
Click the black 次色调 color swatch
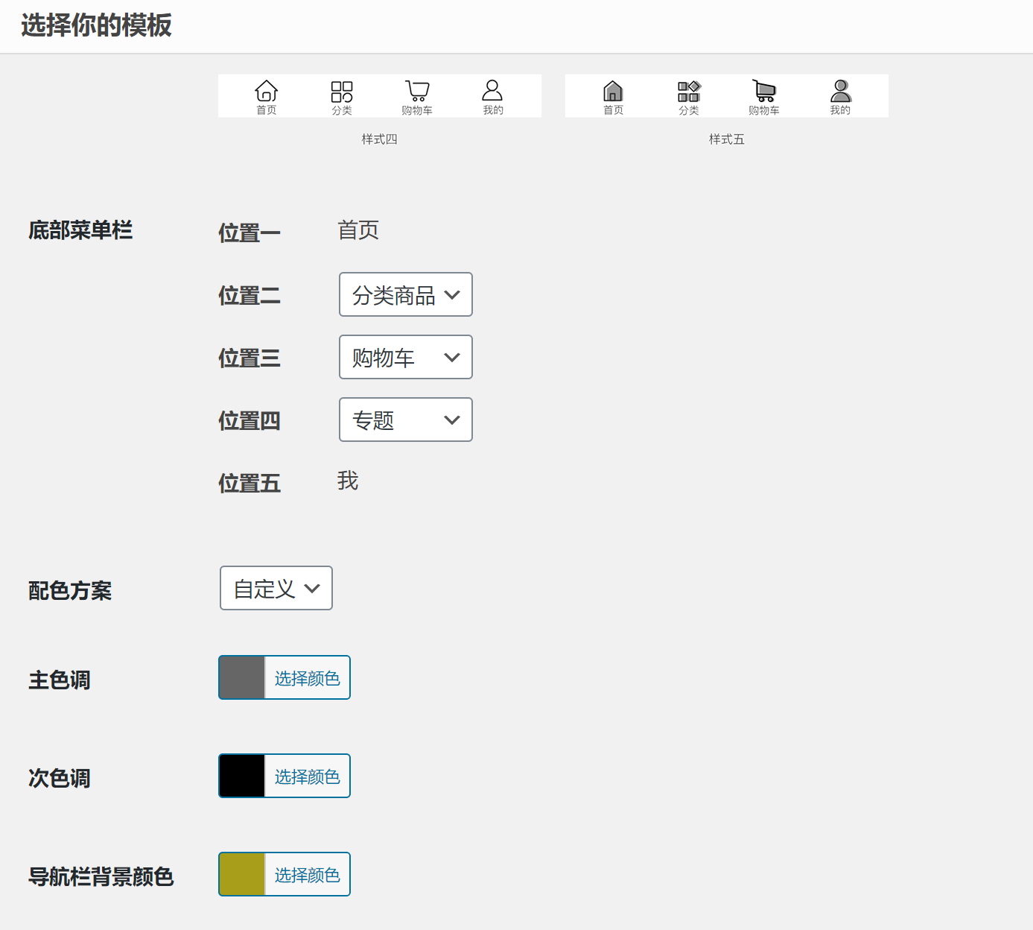point(242,776)
